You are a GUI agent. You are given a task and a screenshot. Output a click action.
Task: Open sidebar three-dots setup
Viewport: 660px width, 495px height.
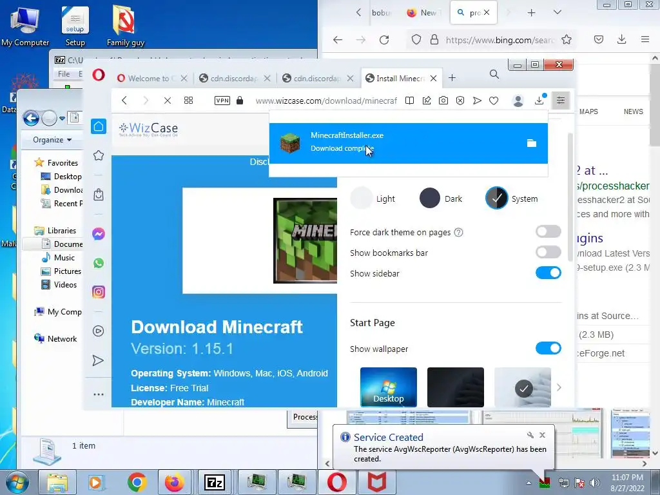tap(99, 394)
